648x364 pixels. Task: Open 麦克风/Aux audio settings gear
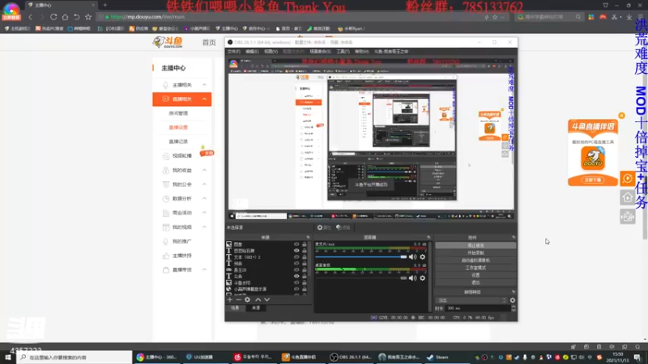click(422, 257)
